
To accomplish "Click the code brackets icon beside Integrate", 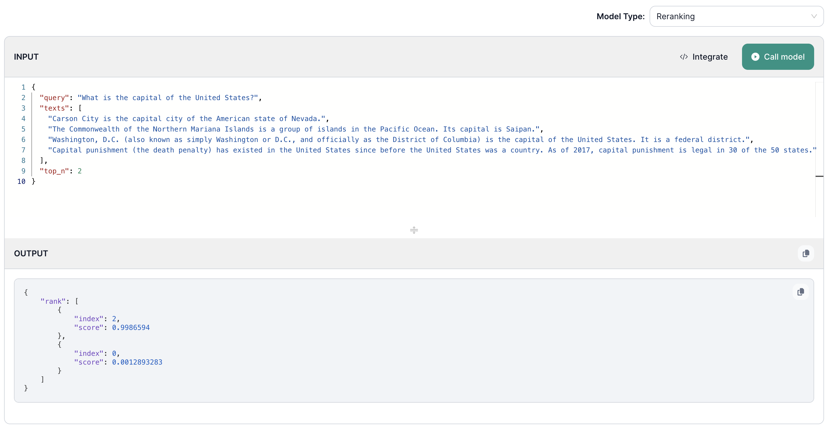I will point(684,56).
